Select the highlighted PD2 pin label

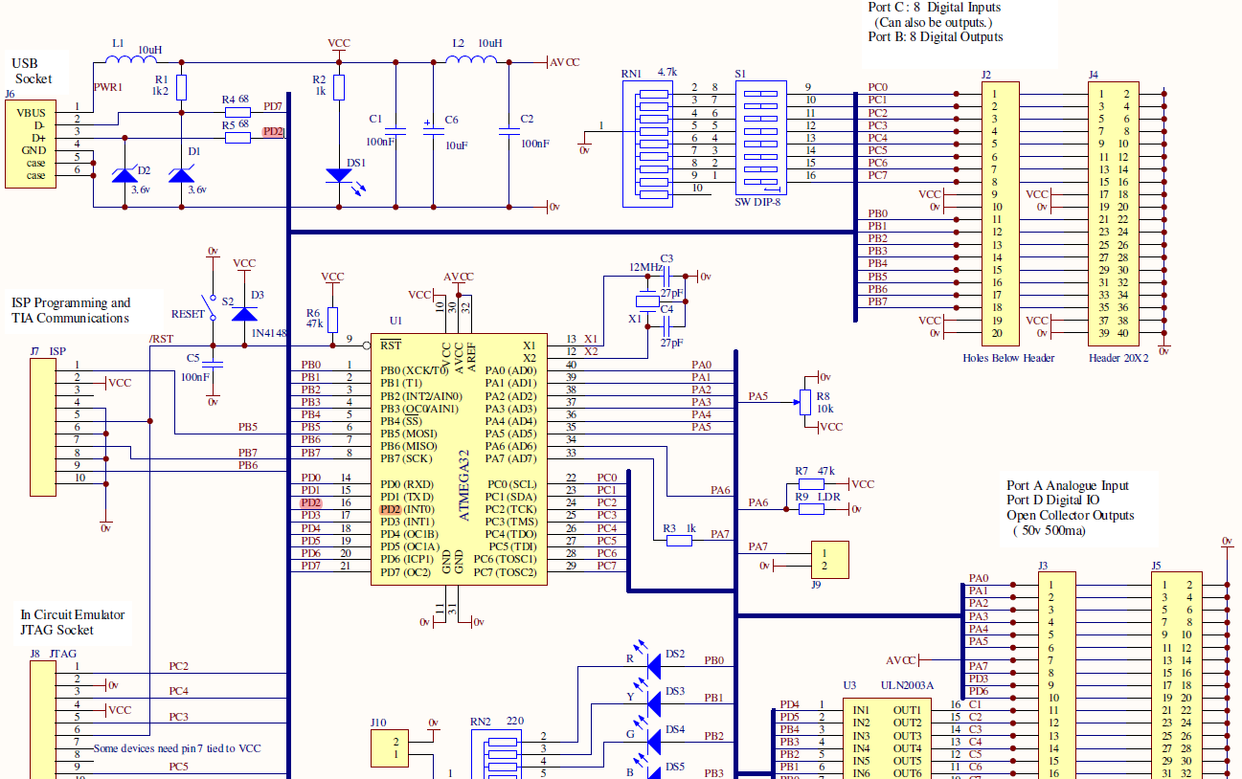point(389,509)
